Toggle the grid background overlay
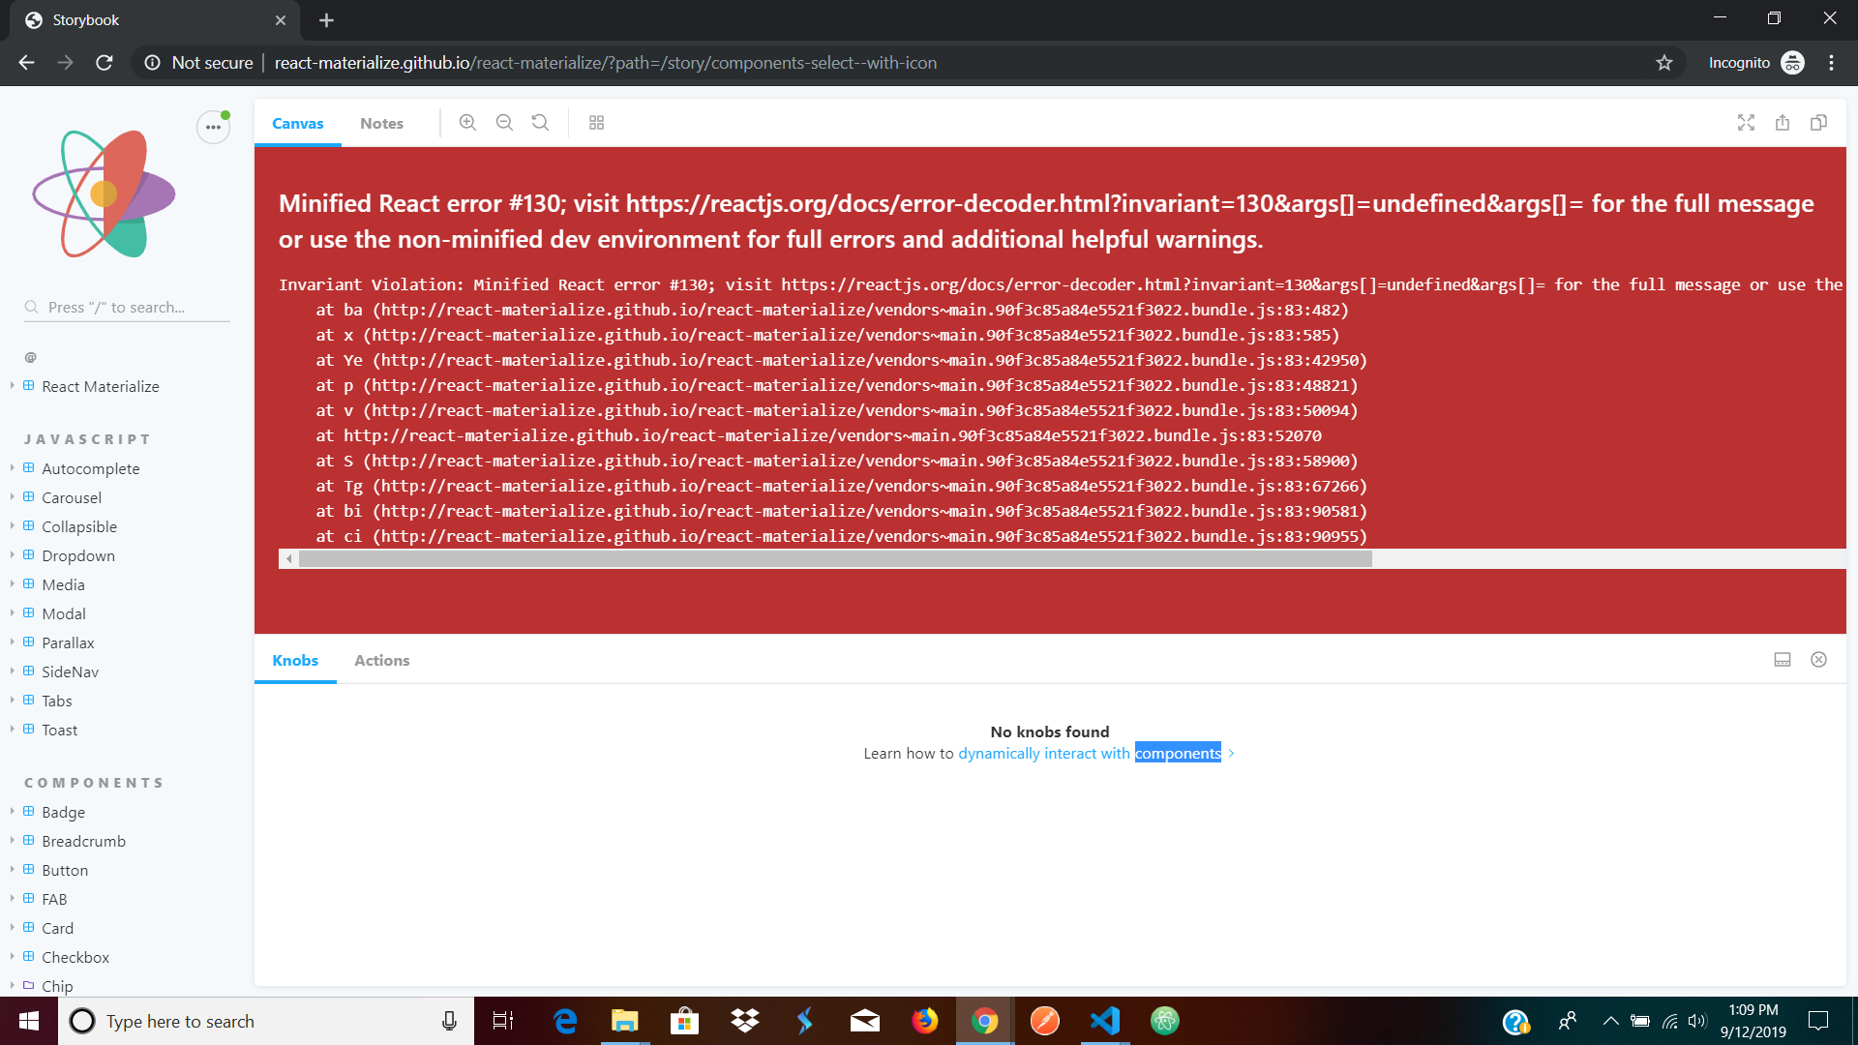Viewport: 1858px width, 1045px height. click(x=596, y=122)
